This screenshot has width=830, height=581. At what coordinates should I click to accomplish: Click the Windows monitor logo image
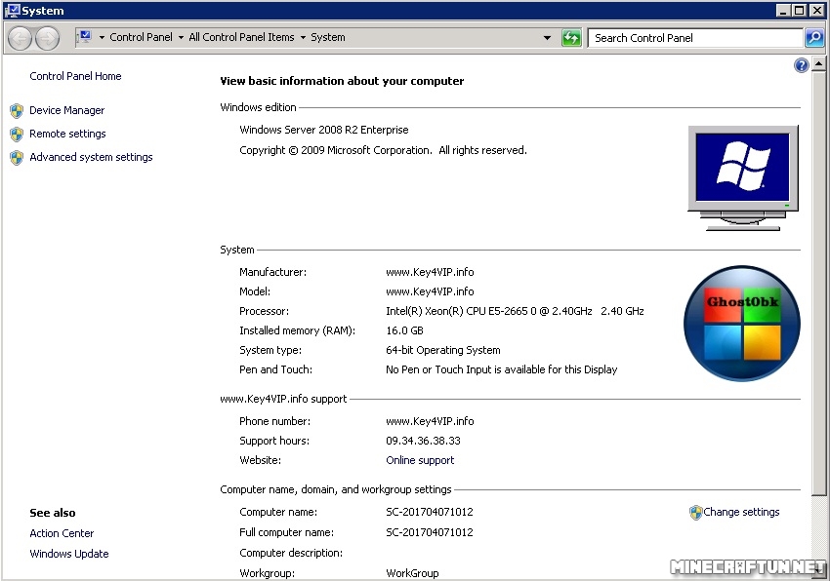[x=743, y=177]
